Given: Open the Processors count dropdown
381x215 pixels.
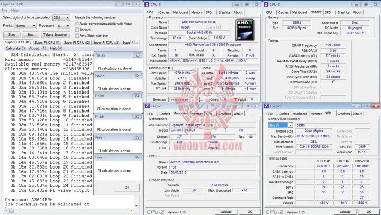Looking at the screenshot, I should click(x=63, y=26).
